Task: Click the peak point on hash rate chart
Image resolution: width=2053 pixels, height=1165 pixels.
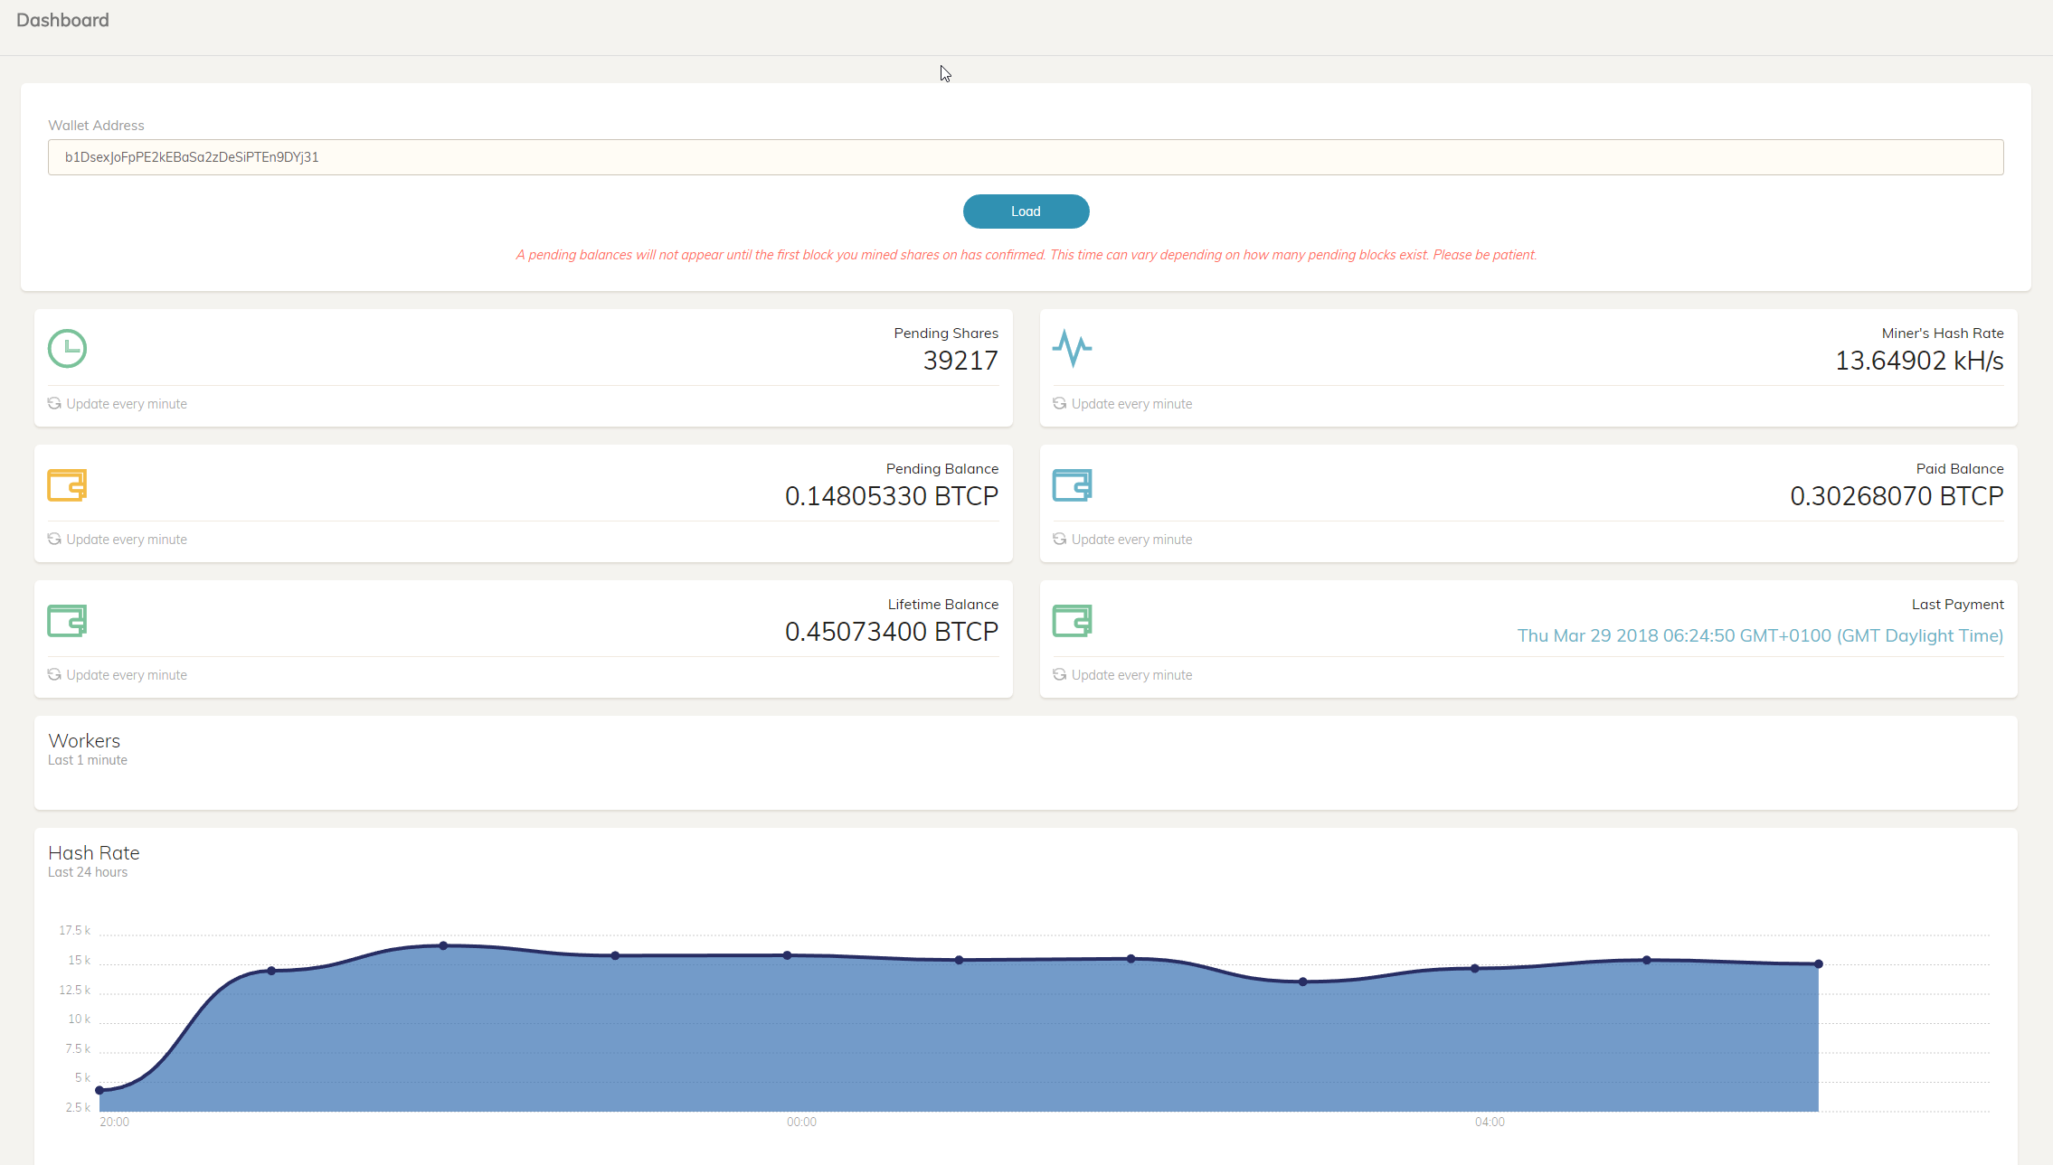Action: pos(443,945)
